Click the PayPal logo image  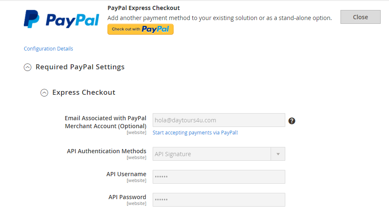click(x=61, y=20)
